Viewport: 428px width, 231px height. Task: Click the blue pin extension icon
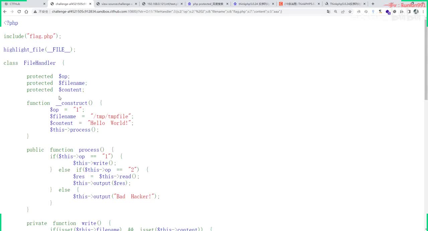tap(373, 11)
